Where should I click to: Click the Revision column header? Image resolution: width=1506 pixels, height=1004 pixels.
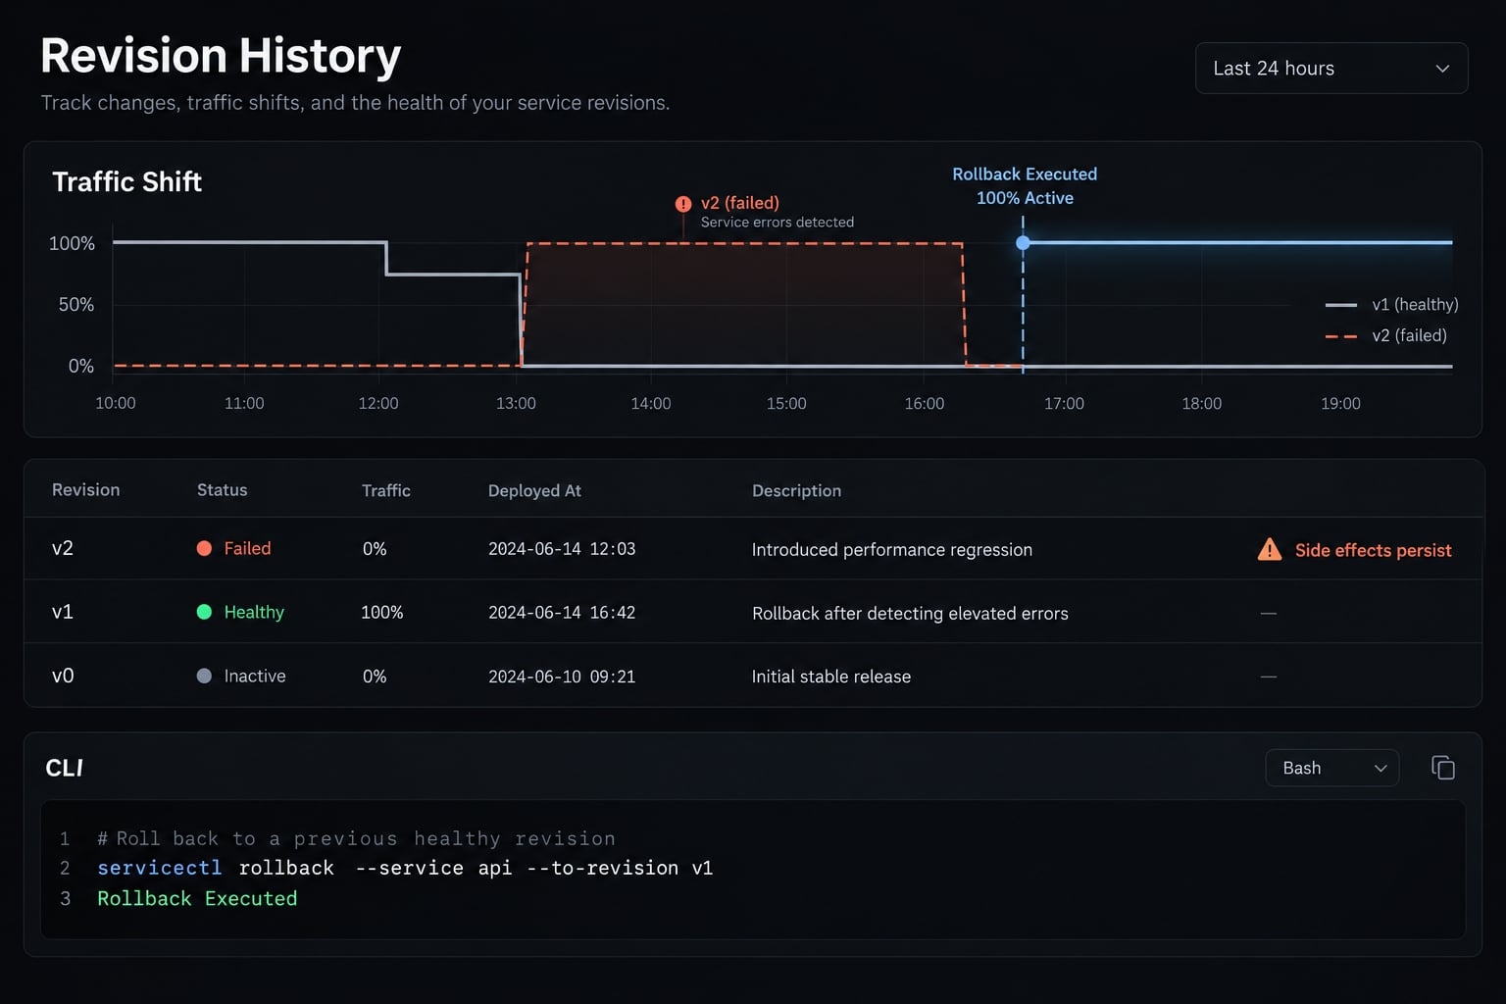point(86,489)
